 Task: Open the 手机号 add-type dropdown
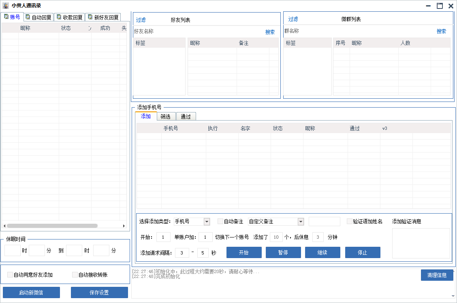coord(207,221)
